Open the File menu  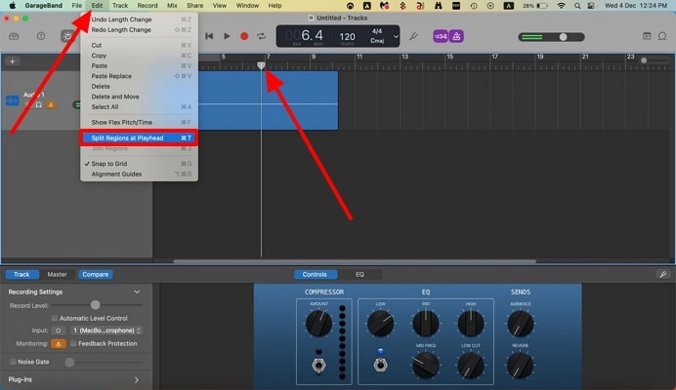[x=77, y=6]
